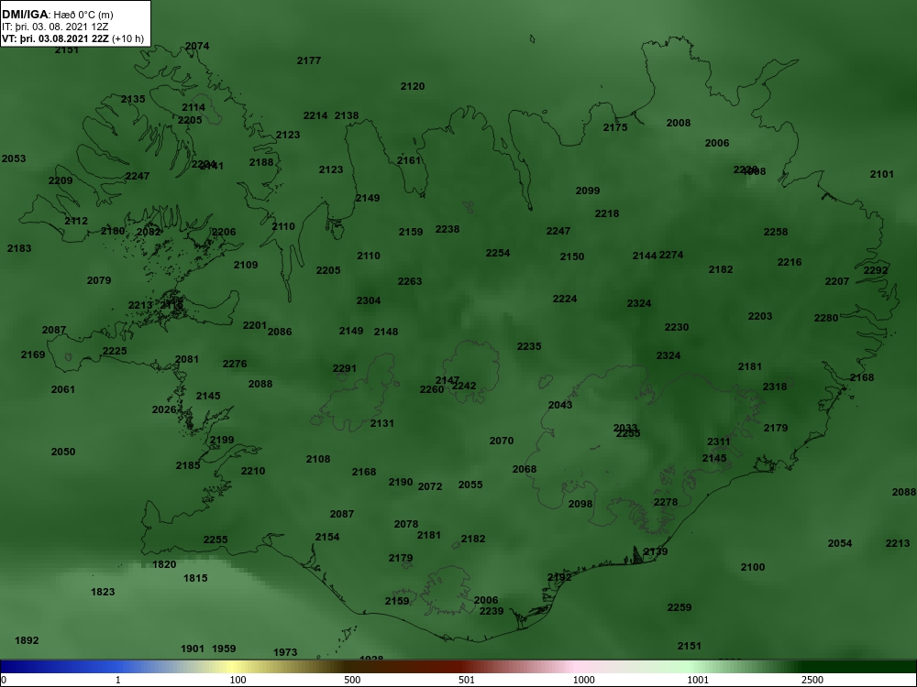Click the 'DMI/IGA: Hæð 0°C (m)' title line
Screen dimensions: 917x687
pos(57,15)
